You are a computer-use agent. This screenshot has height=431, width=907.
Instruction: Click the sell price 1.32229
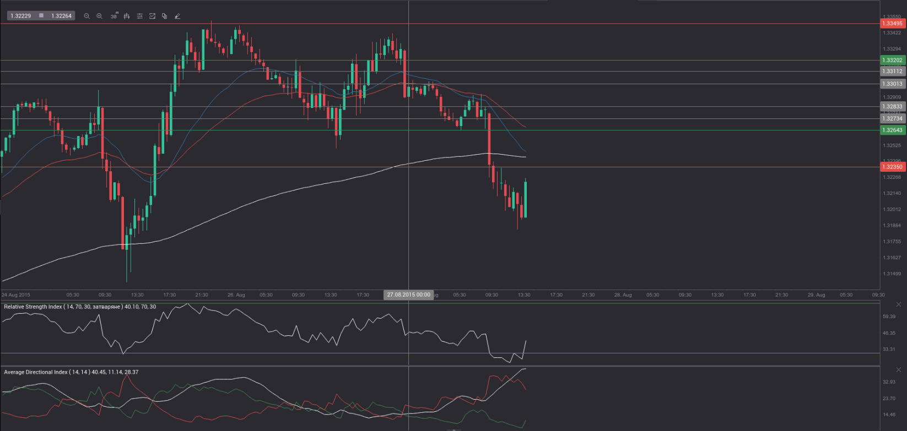pos(21,16)
